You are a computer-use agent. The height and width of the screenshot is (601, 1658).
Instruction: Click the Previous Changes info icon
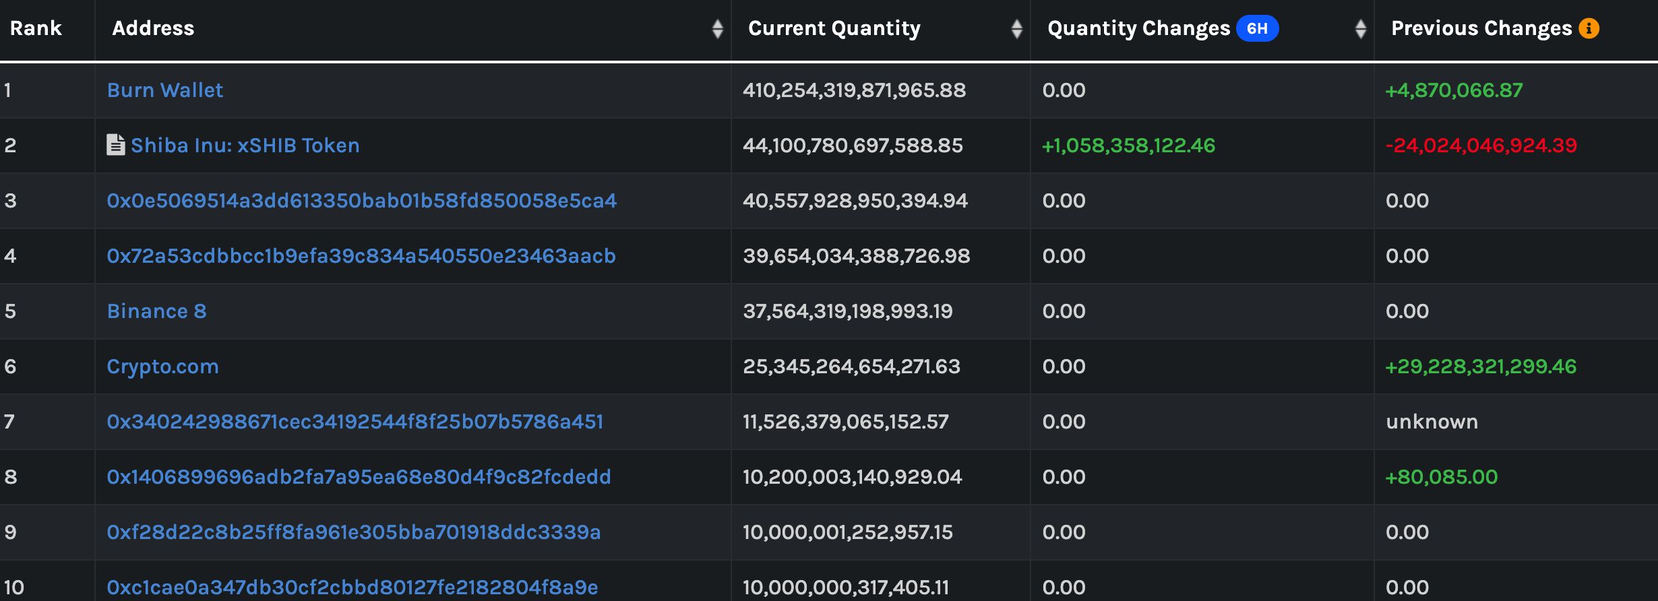(1589, 28)
